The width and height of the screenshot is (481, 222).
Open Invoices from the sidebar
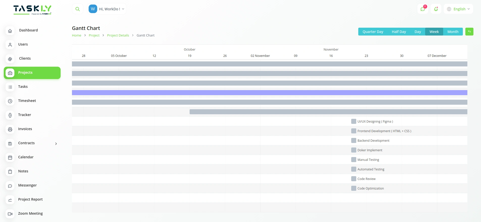coord(25,129)
